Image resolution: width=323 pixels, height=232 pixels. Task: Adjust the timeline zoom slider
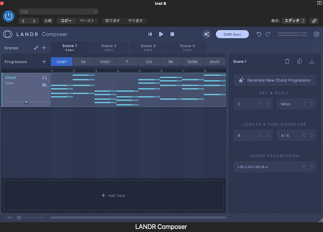tap(30, 218)
